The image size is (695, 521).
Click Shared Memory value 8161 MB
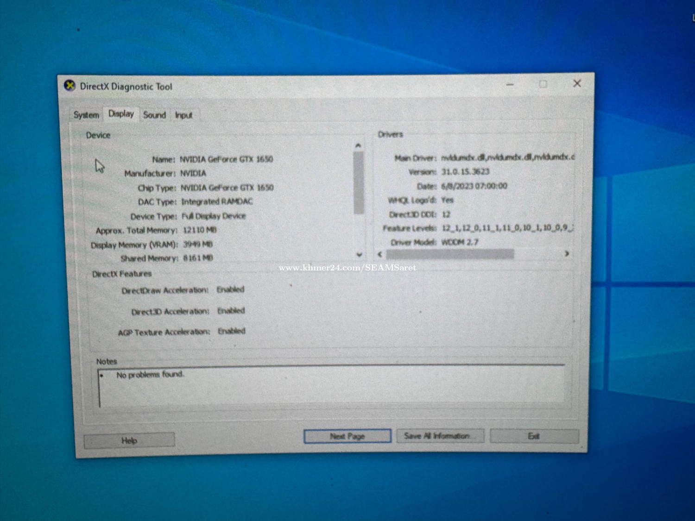click(x=198, y=258)
